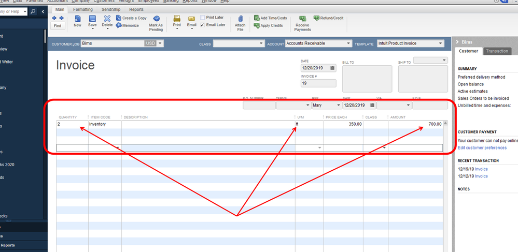Click Memorize invoice
This screenshot has height=252, width=518.
pos(127,25)
